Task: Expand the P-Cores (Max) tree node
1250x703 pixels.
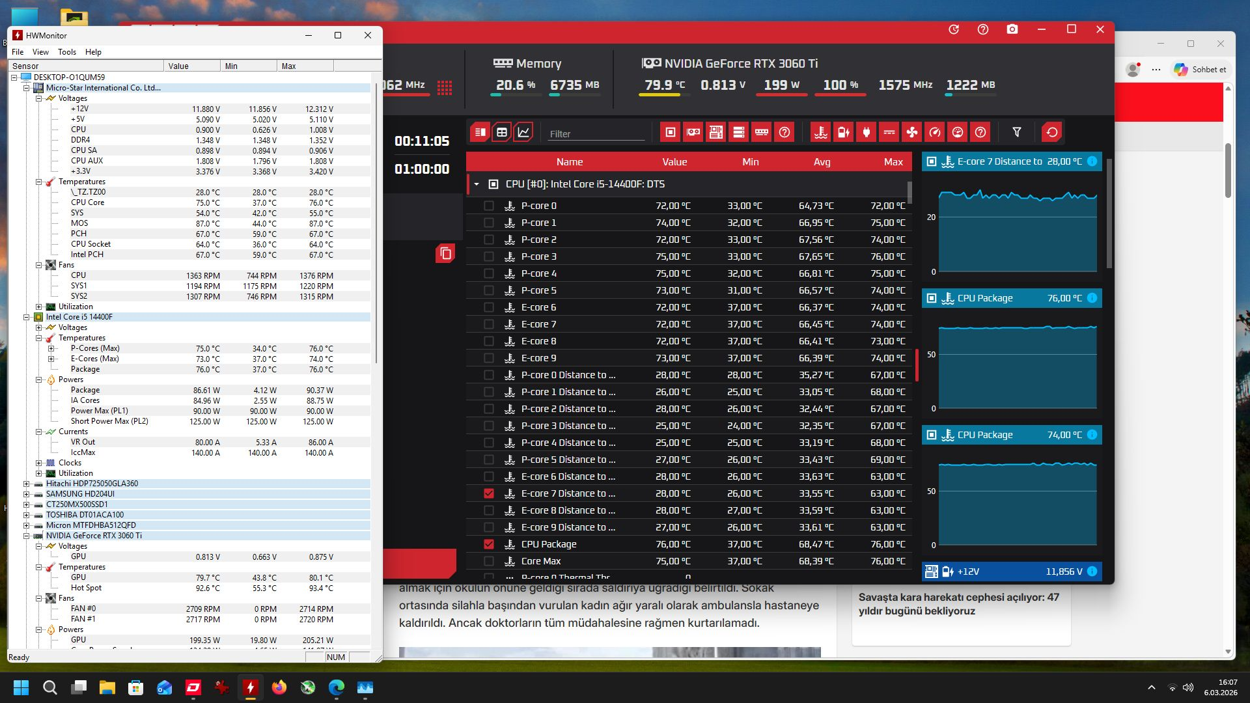Action: (51, 348)
